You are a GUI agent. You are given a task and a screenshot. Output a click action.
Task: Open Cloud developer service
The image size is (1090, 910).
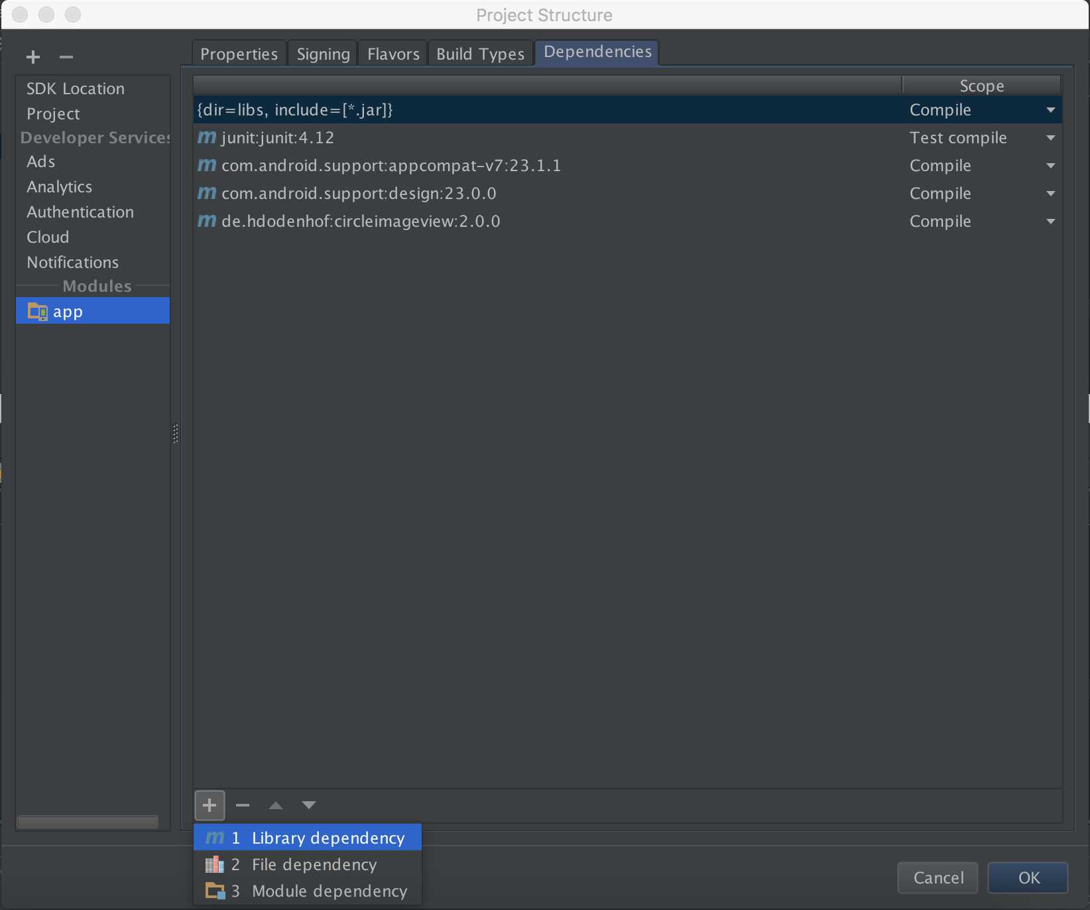pos(48,237)
